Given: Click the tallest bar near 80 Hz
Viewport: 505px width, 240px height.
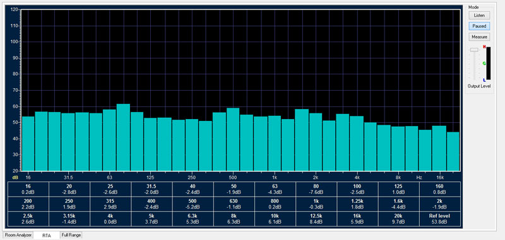Looking at the screenshot, I should tap(123, 137).
